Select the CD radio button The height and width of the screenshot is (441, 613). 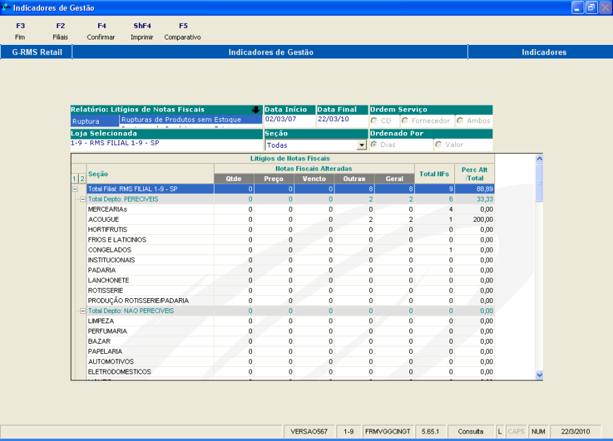point(374,121)
